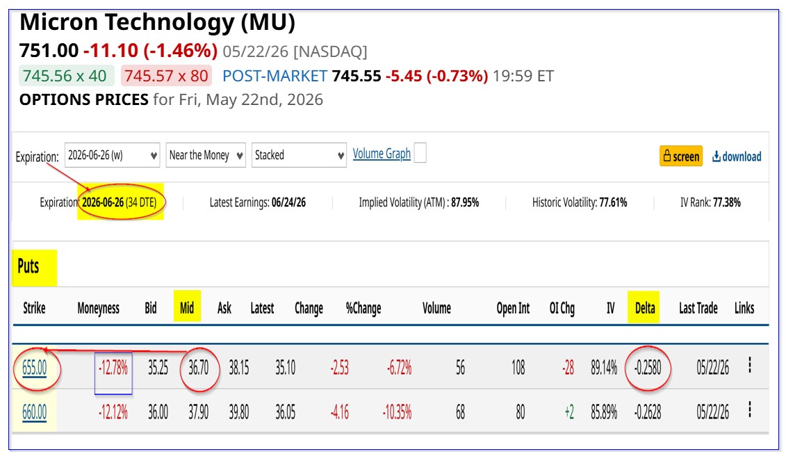Open the 655.00 strike link
This screenshot has height=452, width=786.
34,368
